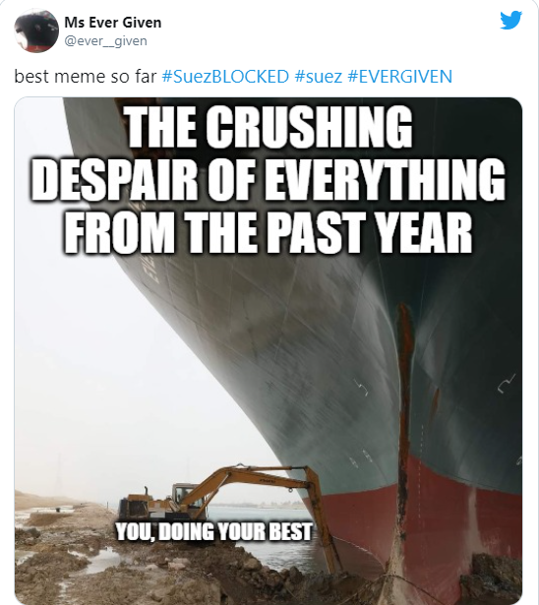Click the 'best meme so far' tweet text
Screen dimensions: 539x605
tap(86, 76)
